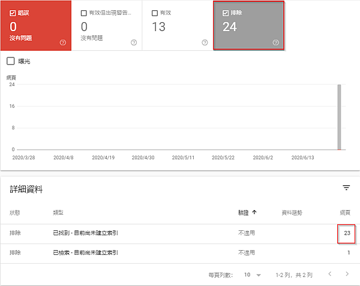360x286 pixels.
Task: Open the 已找到 - 目前尚未建立索引 row
Action: (86, 233)
